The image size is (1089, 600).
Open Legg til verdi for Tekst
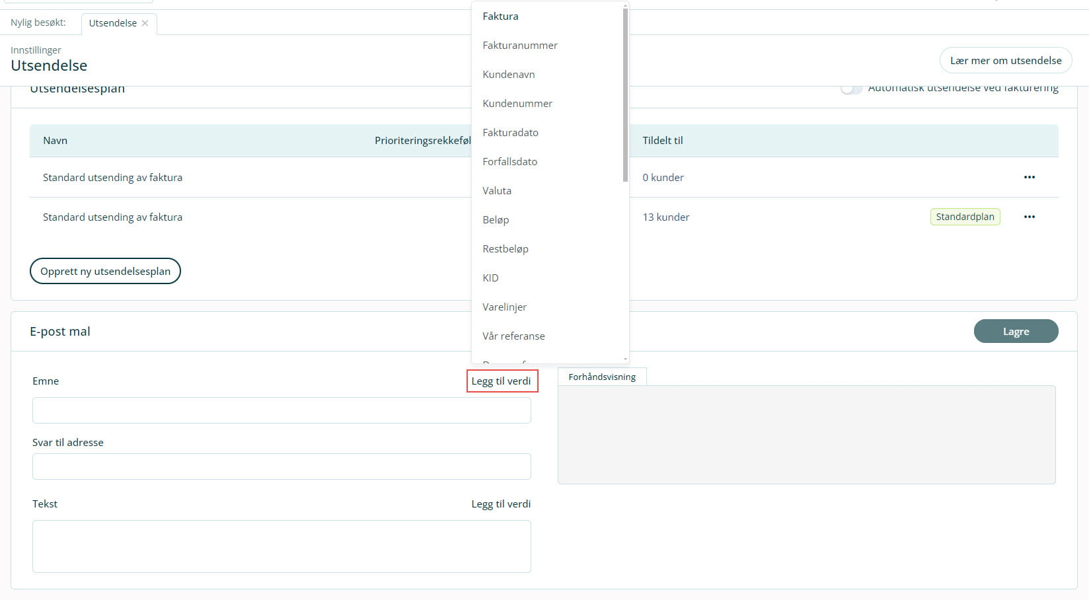pos(501,504)
